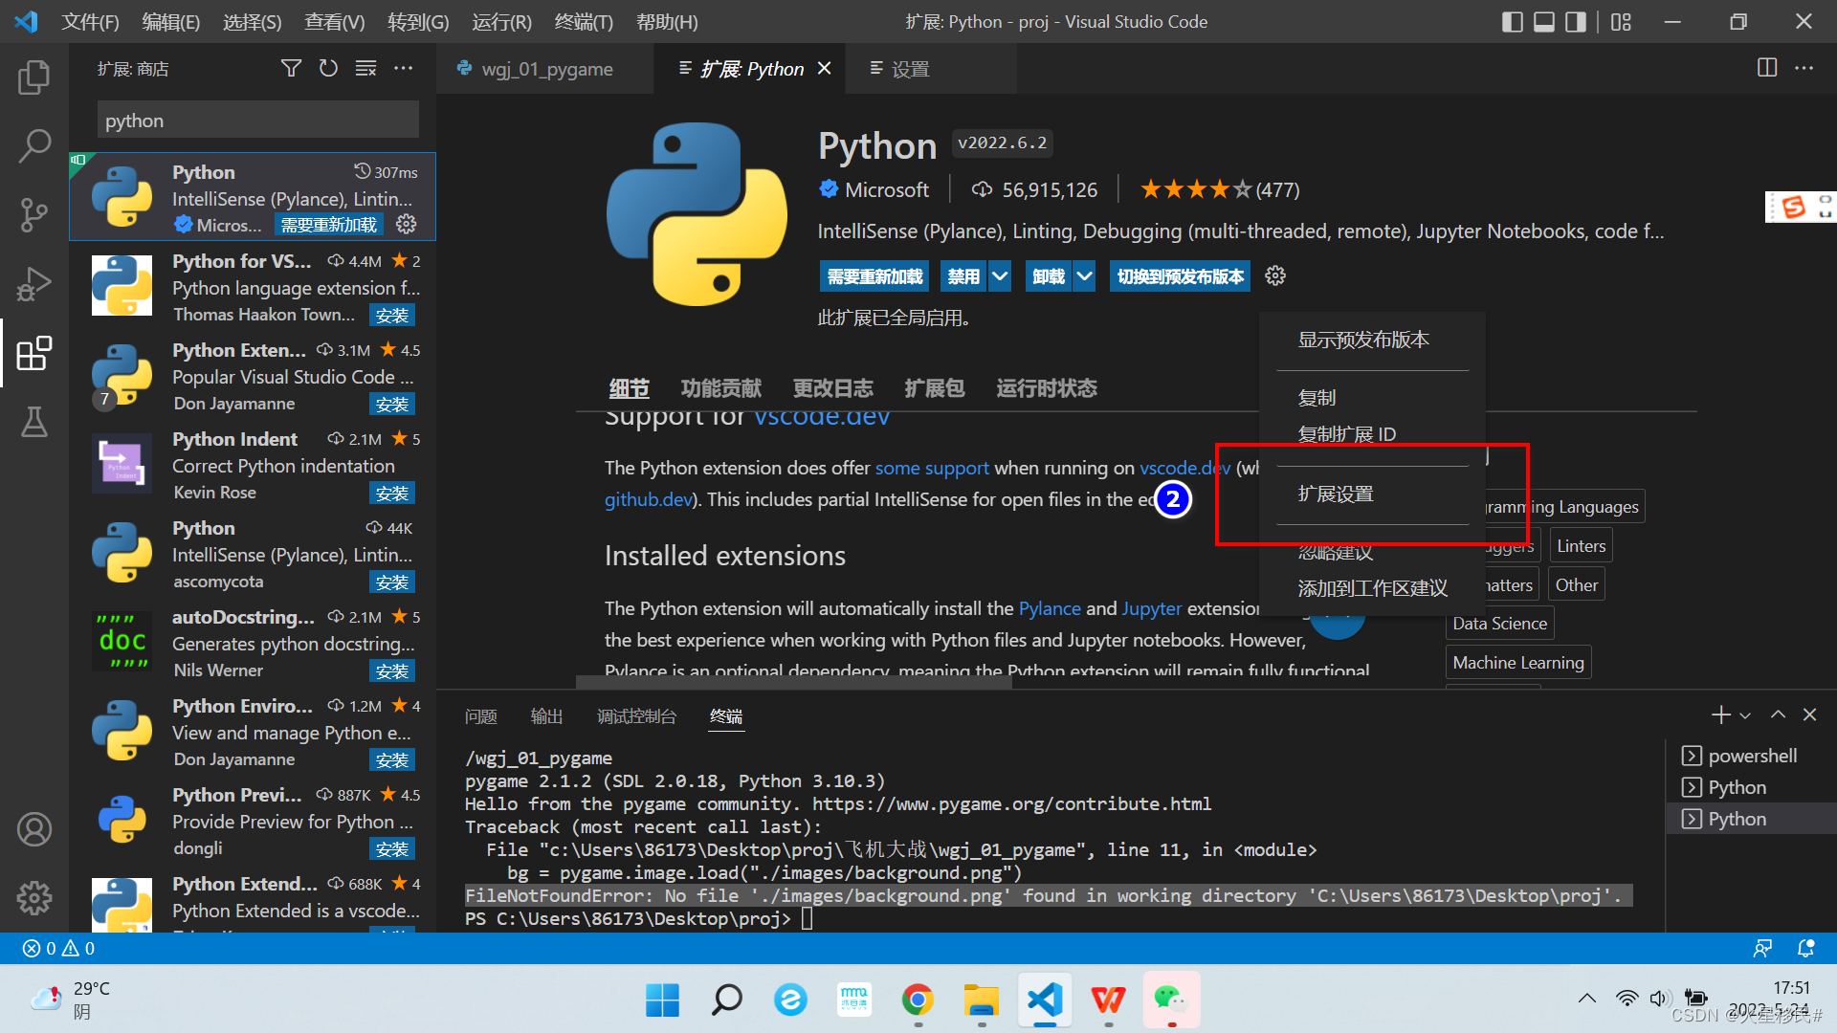This screenshot has width=1837, height=1033.
Task: Expand the 卸载 dropdown arrow
Action: (1084, 276)
